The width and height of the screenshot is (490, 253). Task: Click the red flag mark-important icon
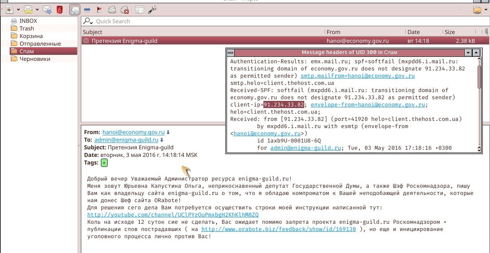coord(100,9)
